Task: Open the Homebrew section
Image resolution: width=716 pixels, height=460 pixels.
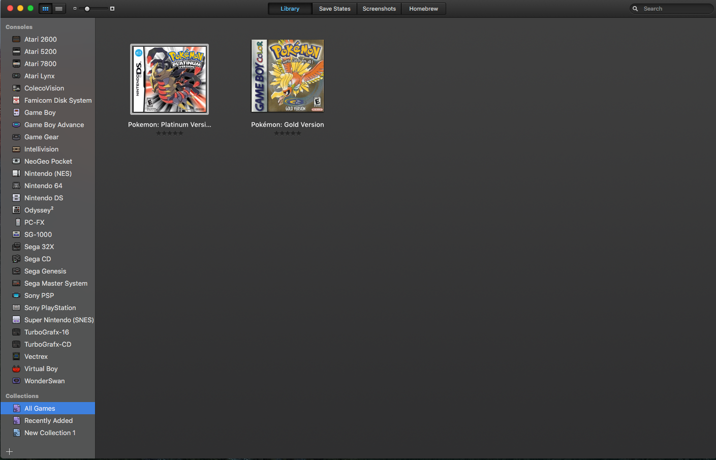Action: coord(423,8)
